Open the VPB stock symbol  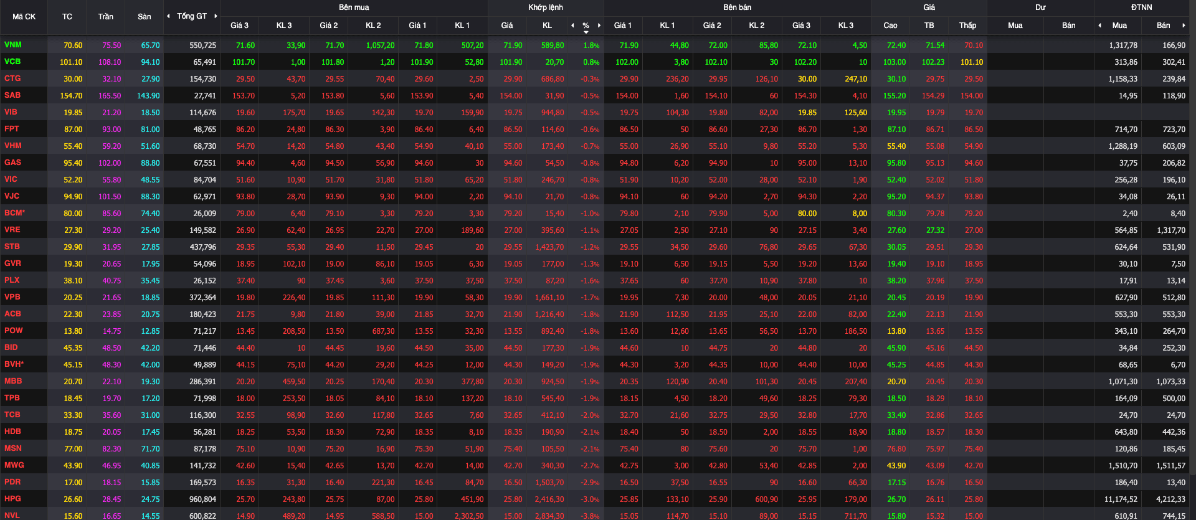click(x=12, y=297)
